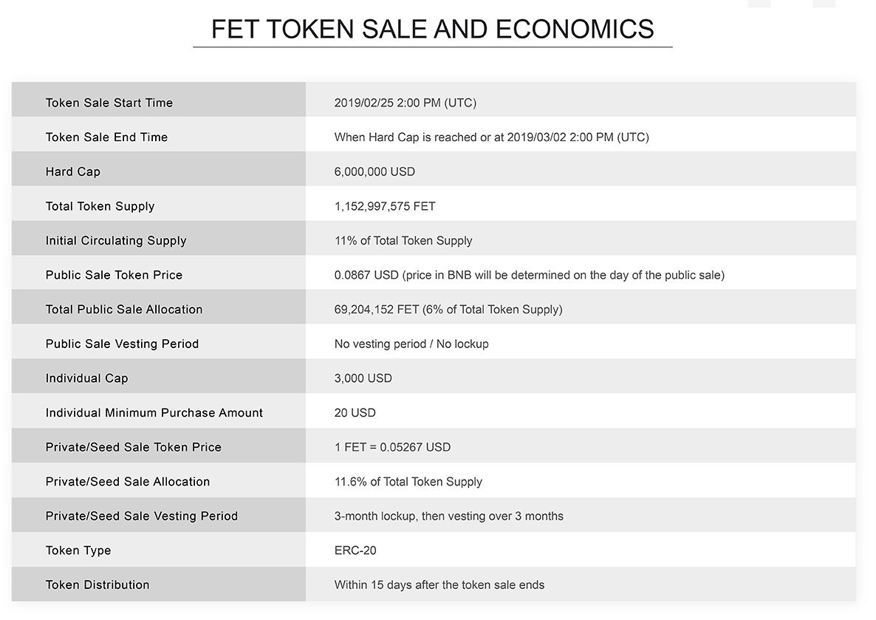
Task: Select the Total Public Sale Allocation label
Action: 124,309
